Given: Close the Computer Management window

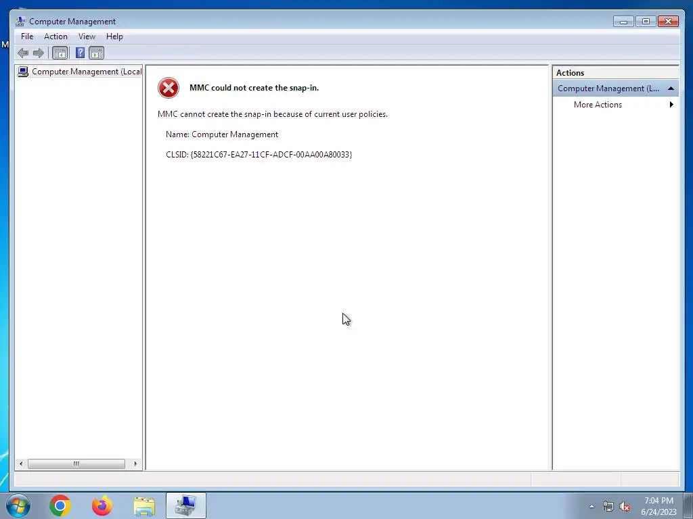Looking at the screenshot, I should pyautogui.click(x=668, y=21).
